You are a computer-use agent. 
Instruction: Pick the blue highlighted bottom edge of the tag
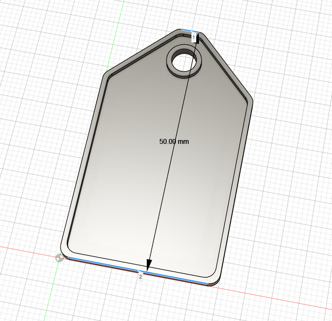tap(137, 271)
